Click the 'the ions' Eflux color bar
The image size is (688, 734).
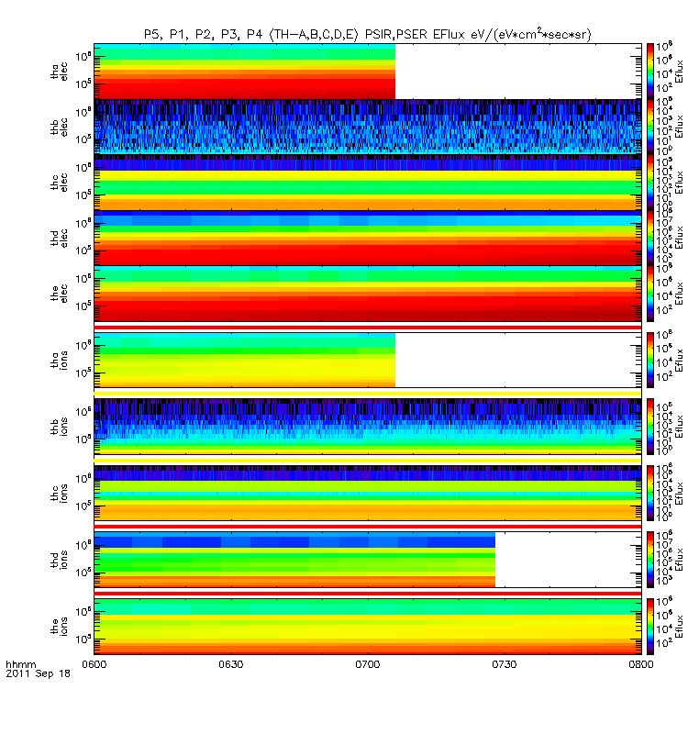tap(650, 626)
